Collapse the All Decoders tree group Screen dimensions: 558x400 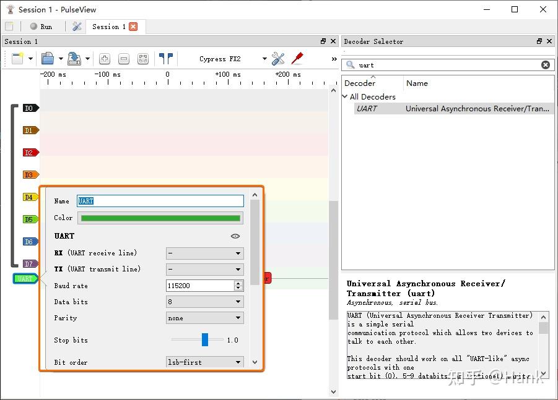coord(346,96)
